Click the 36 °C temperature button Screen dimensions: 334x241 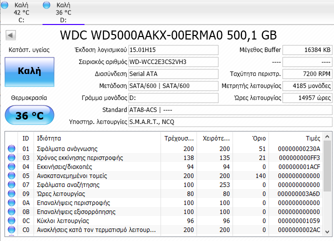(29, 115)
